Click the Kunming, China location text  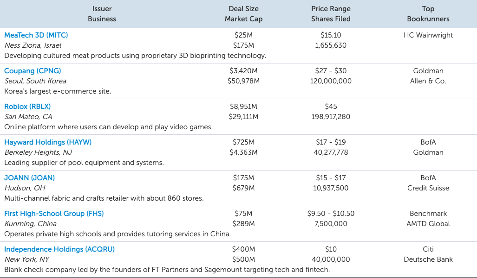[x=30, y=224]
